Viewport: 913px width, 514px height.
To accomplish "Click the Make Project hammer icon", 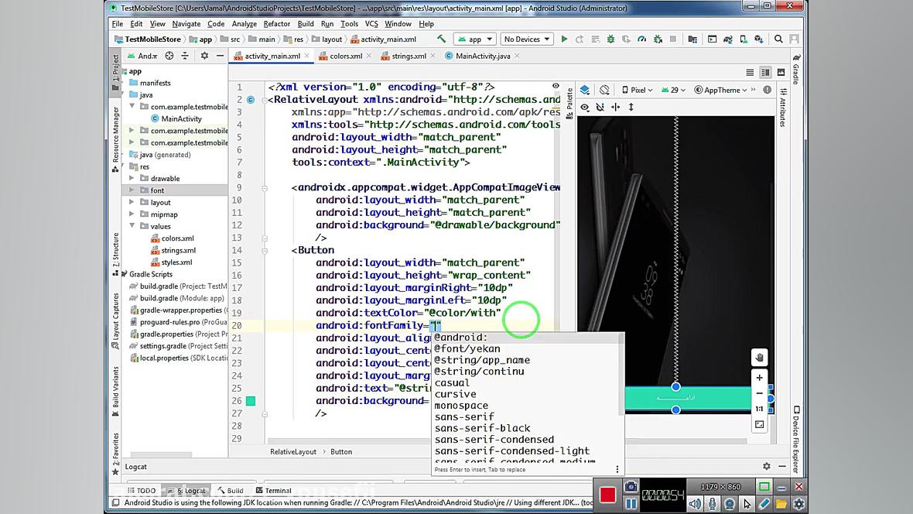I will coord(441,39).
